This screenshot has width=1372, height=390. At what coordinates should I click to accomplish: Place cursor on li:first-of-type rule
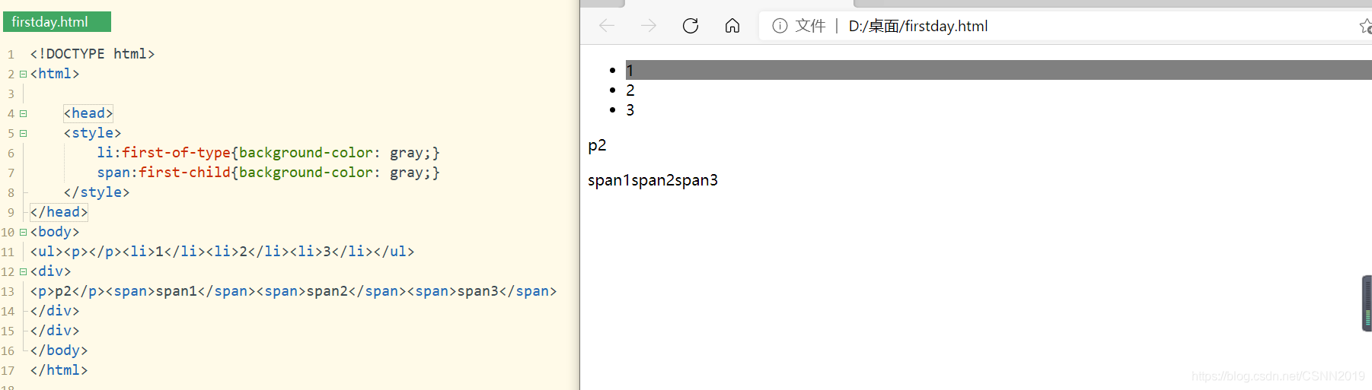click(x=268, y=153)
